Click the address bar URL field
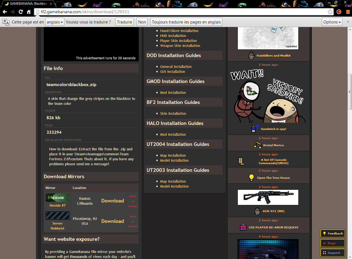Viewport: 352px width, 259px height. [x=182, y=12]
